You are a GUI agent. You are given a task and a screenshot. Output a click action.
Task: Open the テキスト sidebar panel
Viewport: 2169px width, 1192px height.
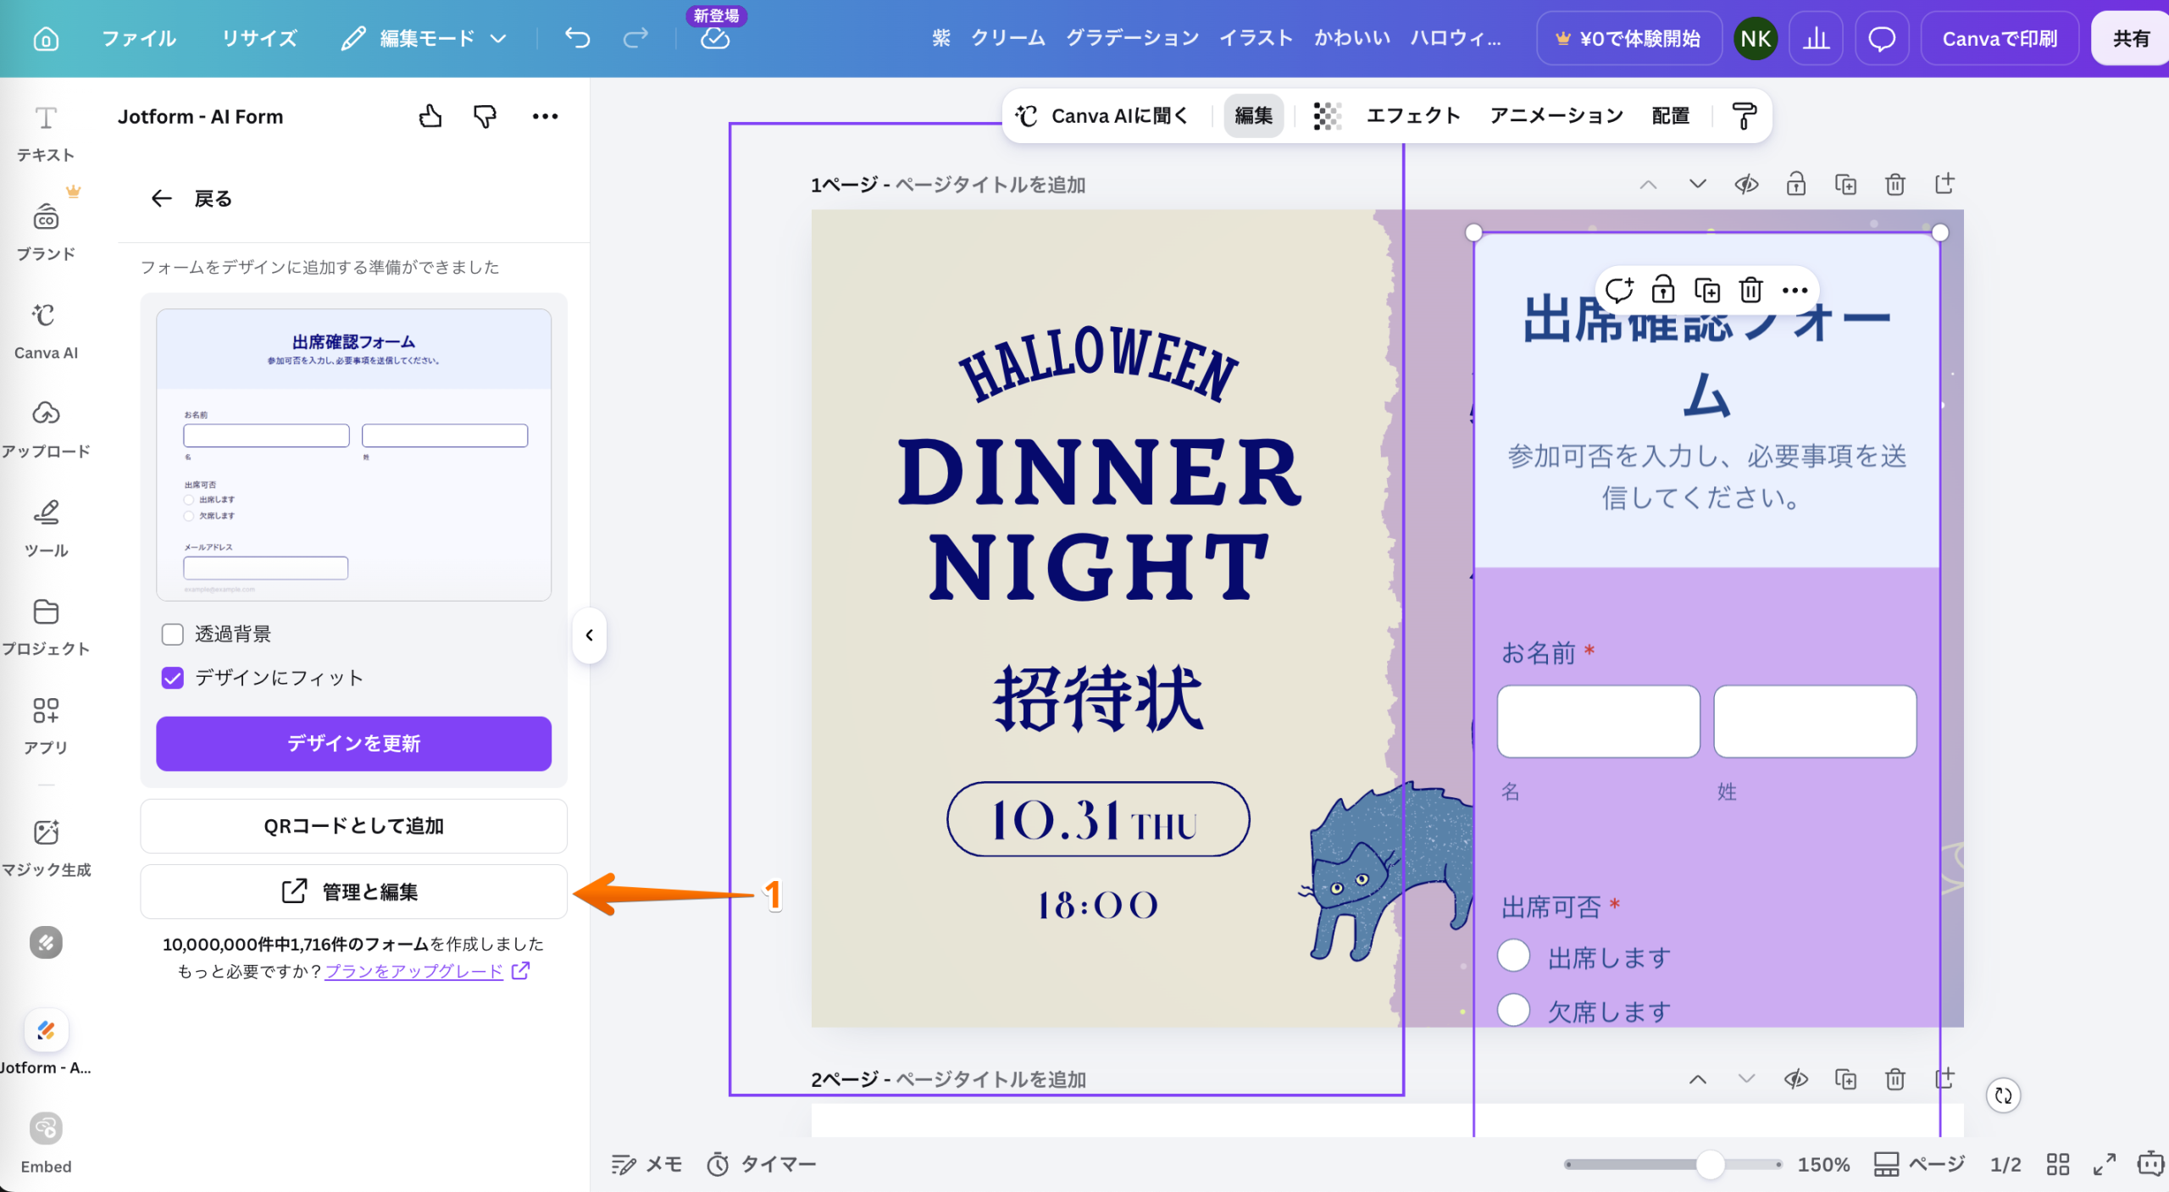point(46,133)
